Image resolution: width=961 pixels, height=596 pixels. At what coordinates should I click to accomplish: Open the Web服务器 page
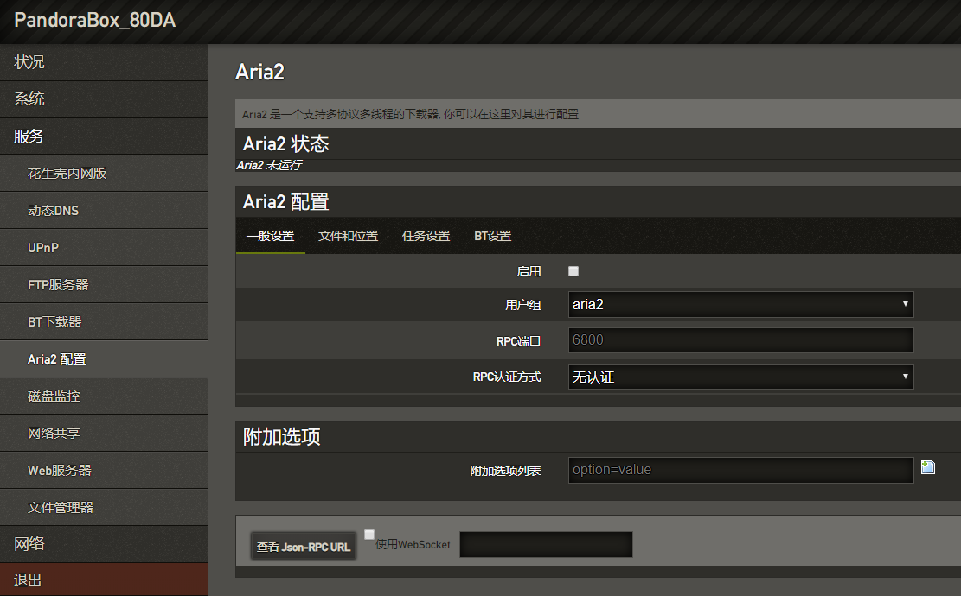104,471
